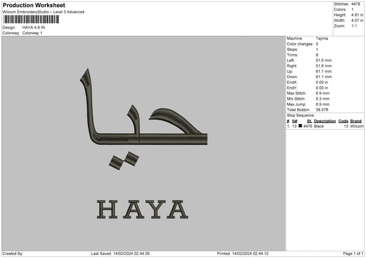Select the Machine value Tajima

(322, 38)
